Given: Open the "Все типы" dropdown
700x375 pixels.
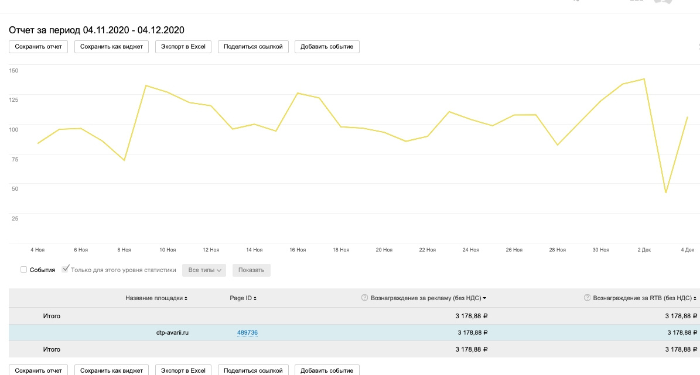Looking at the screenshot, I should pyautogui.click(x=204, y=270).
